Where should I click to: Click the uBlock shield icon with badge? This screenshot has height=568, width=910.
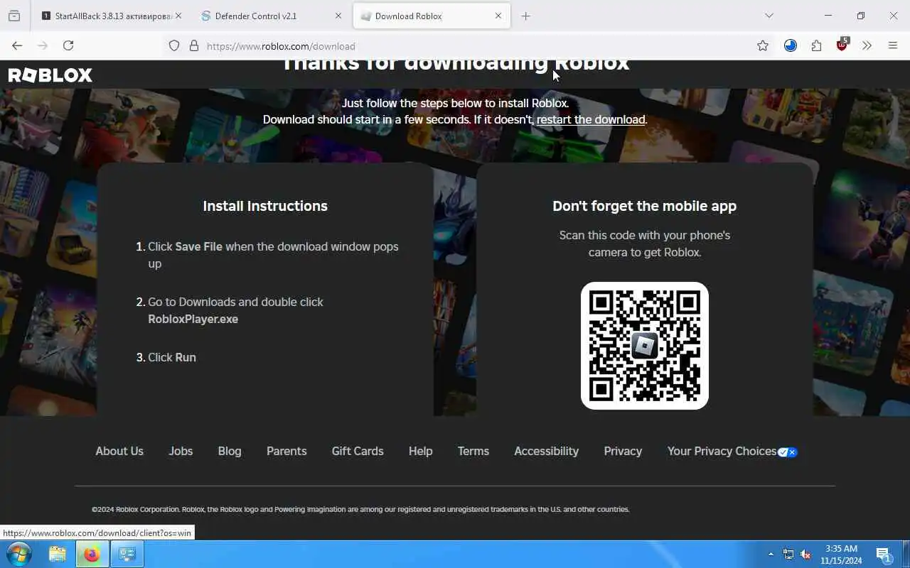click(842, 45)
